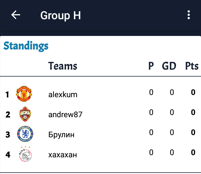Open the three-dot overflow menu
The height and width of the screenshot is (174, 201).
(188, 15)
